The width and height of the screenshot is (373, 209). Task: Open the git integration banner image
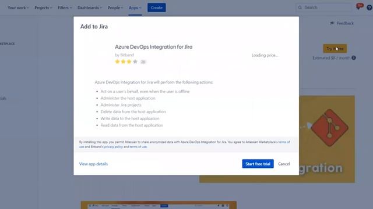(x=327, y=139)
